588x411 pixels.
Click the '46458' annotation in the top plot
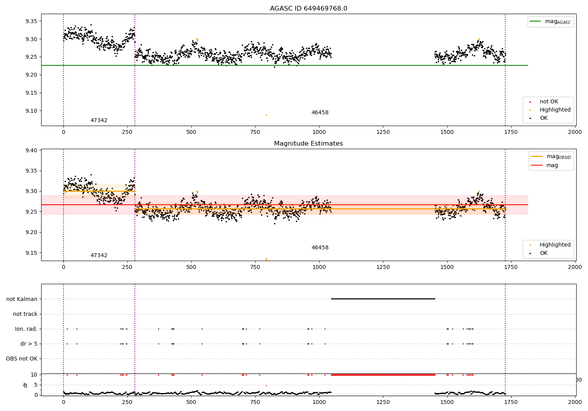(x=320, y=113)
